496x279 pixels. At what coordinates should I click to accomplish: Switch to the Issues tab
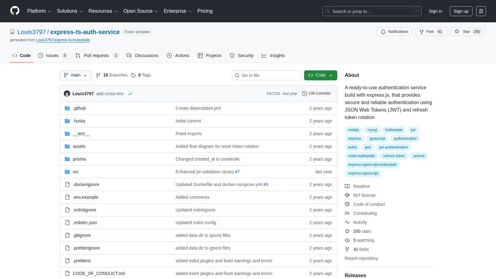(53, 55)
